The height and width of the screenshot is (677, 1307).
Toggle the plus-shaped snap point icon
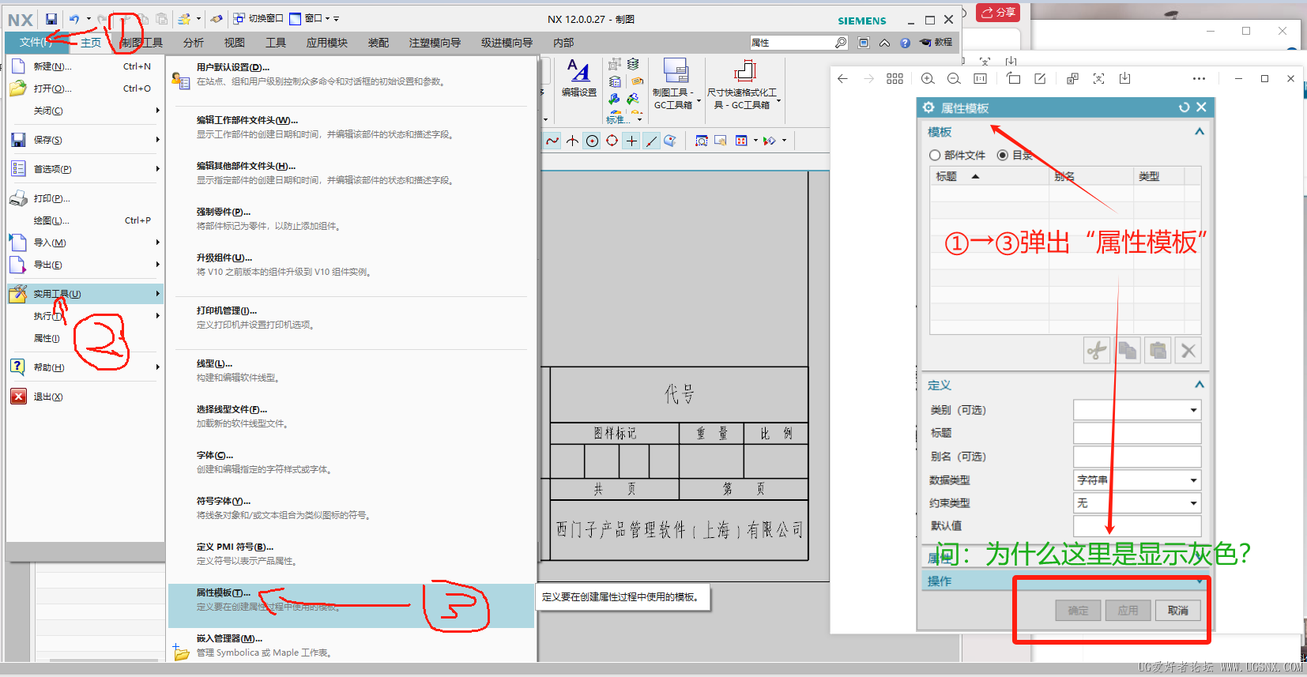(x=631, y=141)
